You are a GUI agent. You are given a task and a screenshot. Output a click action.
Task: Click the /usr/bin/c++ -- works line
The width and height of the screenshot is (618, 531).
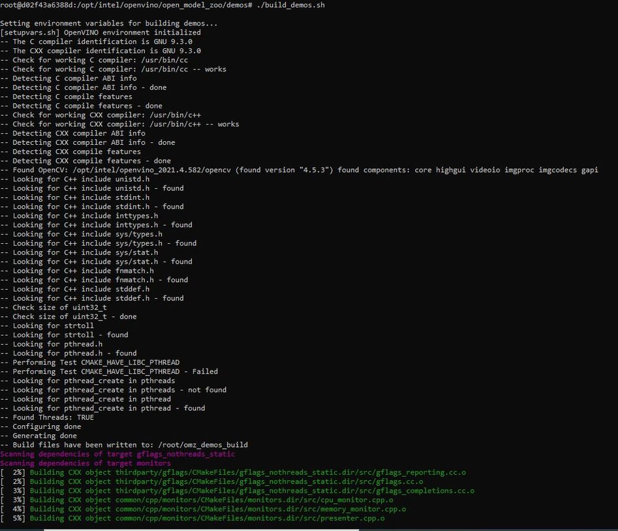click(x=119, y=124)
